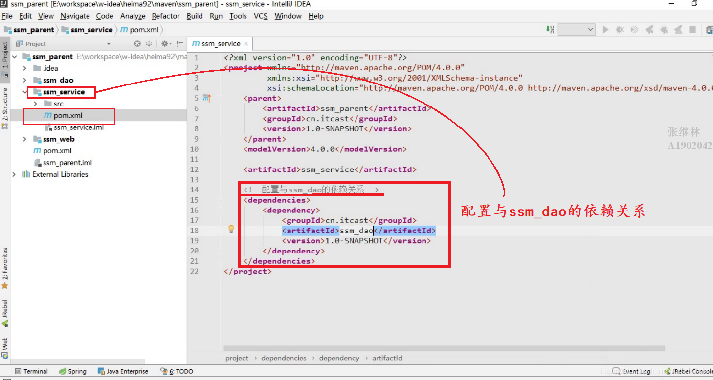The image size is (713, 380).
Task: Click modelVersion 4.0.0 line in editor
Action: [x=325, y=149]
